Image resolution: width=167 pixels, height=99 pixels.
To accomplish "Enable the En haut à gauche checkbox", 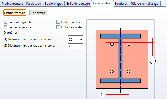I will [6, 22].
